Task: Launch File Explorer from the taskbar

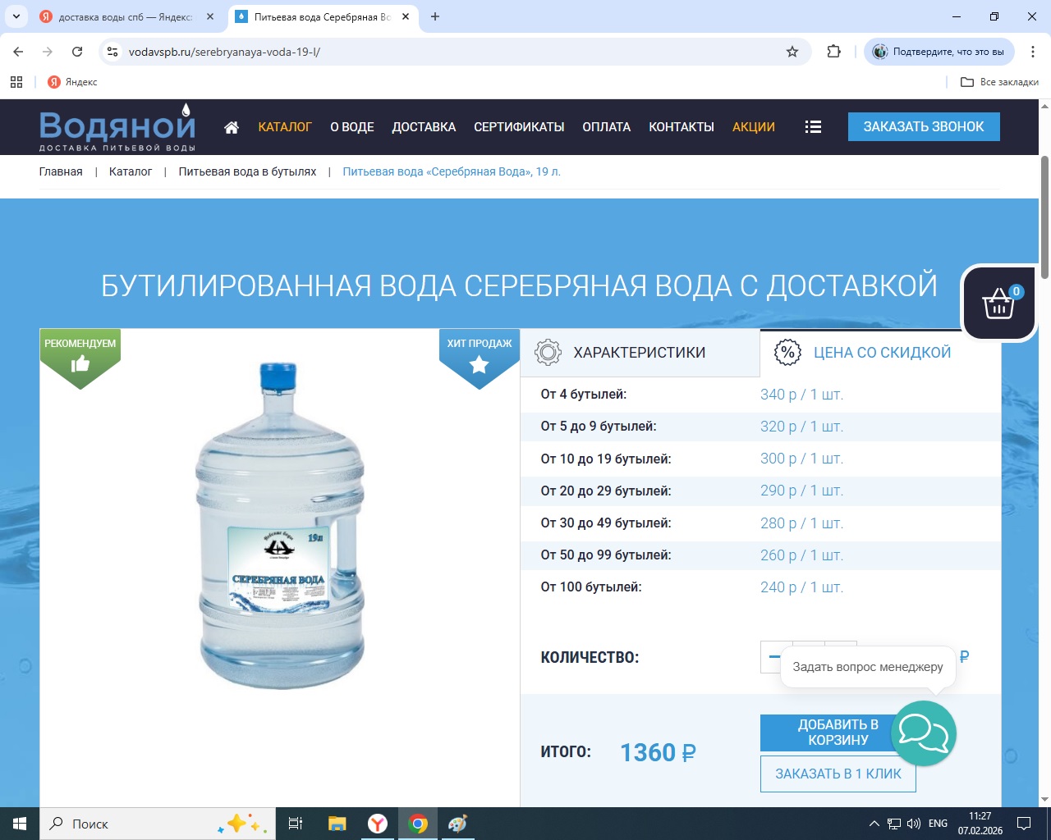Action: point(337,824)
